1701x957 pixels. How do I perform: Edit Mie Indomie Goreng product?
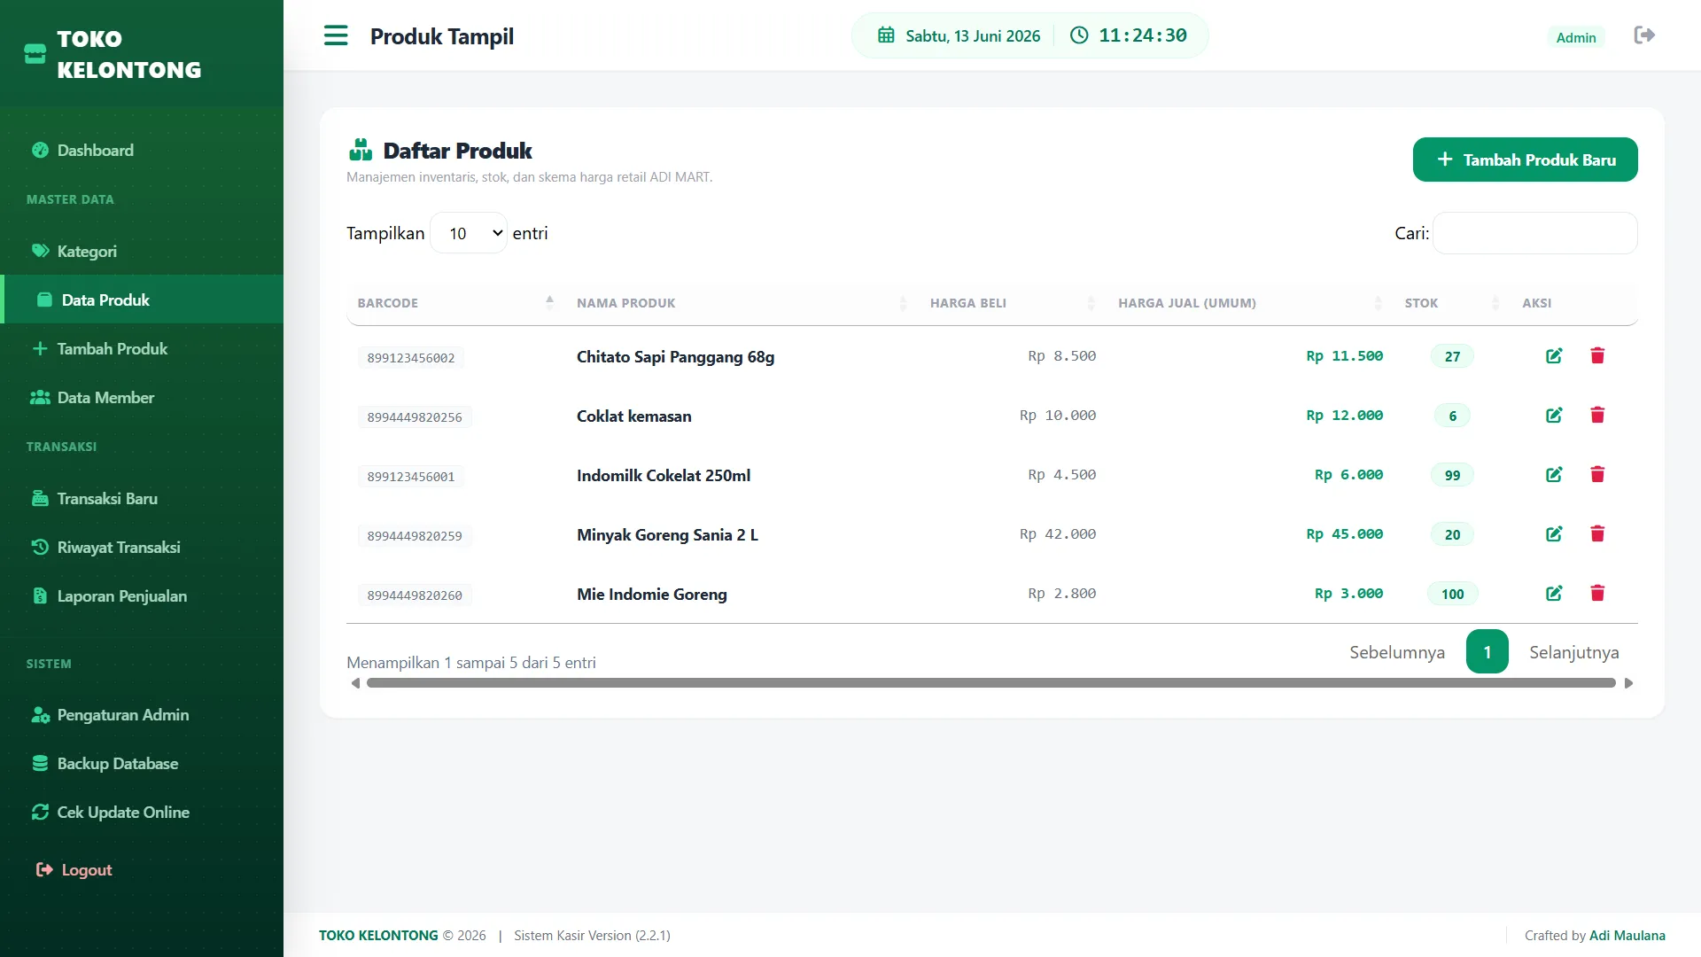tap(1554, 594)
